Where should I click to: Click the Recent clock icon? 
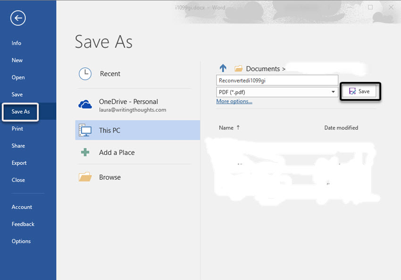tap(85, 74)
